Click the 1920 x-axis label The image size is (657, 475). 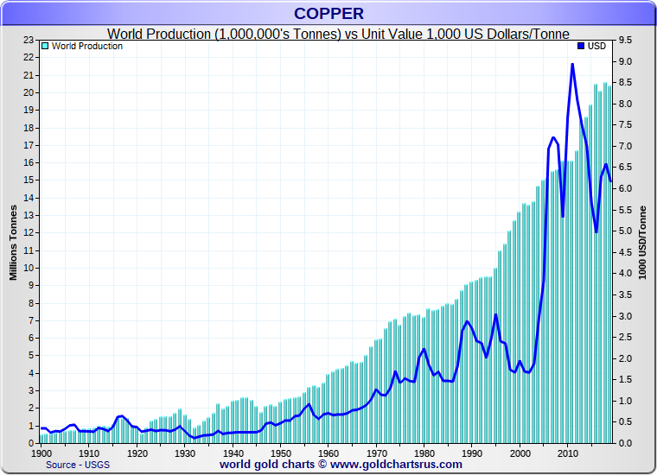click(137, 453)
